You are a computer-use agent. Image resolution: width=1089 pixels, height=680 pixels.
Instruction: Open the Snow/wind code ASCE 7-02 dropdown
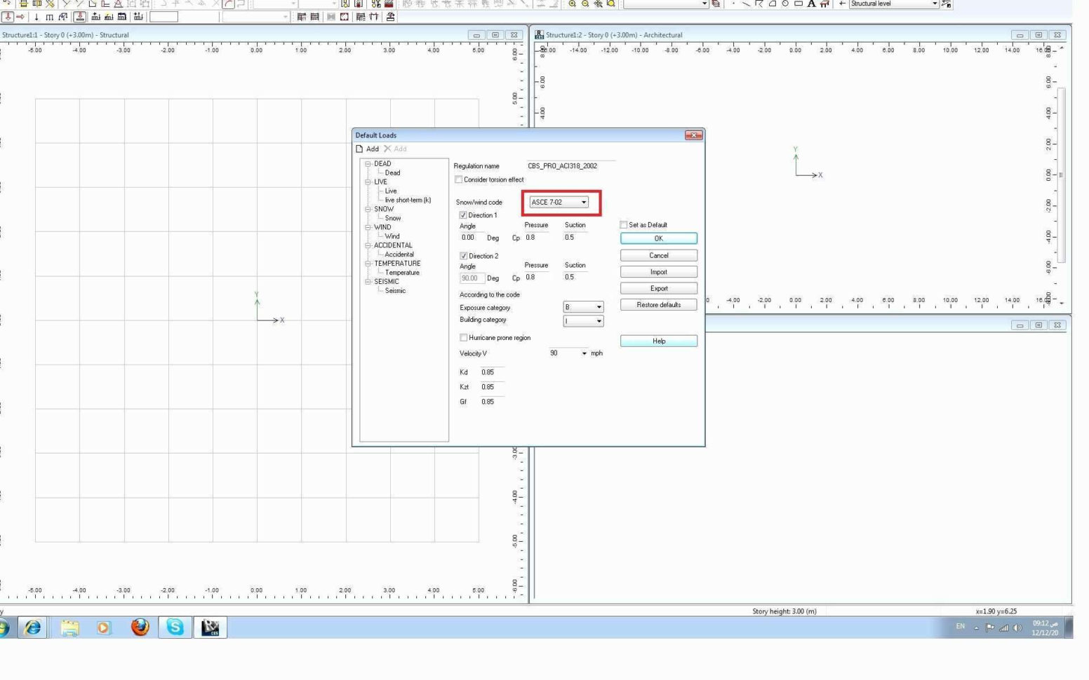tap(584, 202)
